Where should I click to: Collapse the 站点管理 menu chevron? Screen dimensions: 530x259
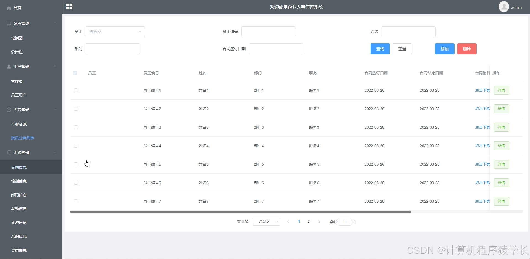(x=55, y=23)
